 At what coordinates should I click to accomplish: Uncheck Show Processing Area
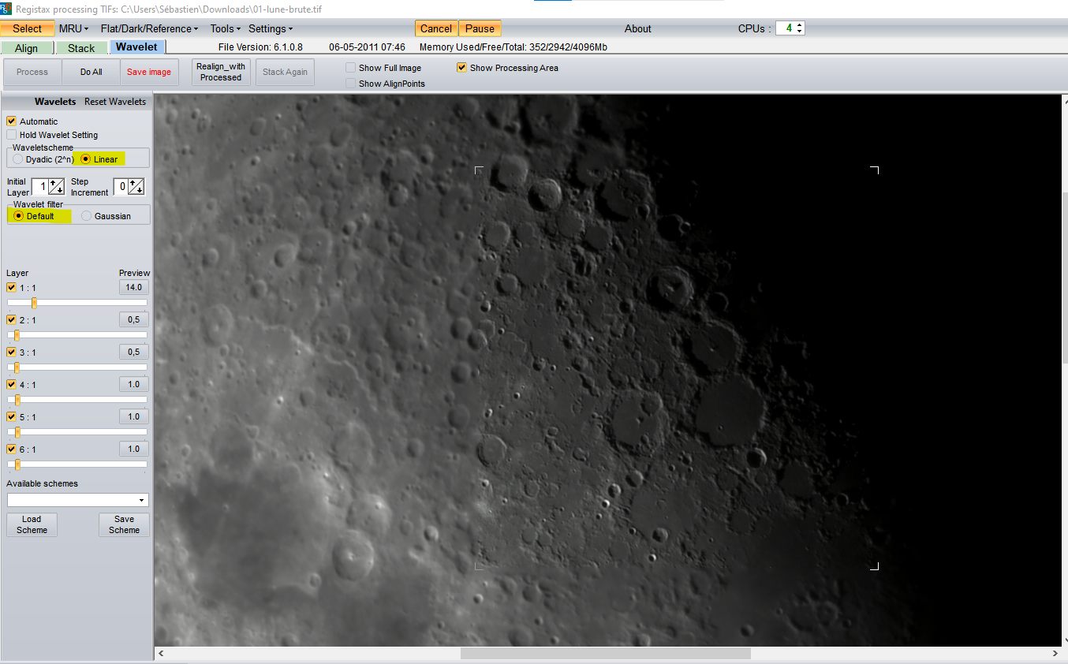point(462,68)
